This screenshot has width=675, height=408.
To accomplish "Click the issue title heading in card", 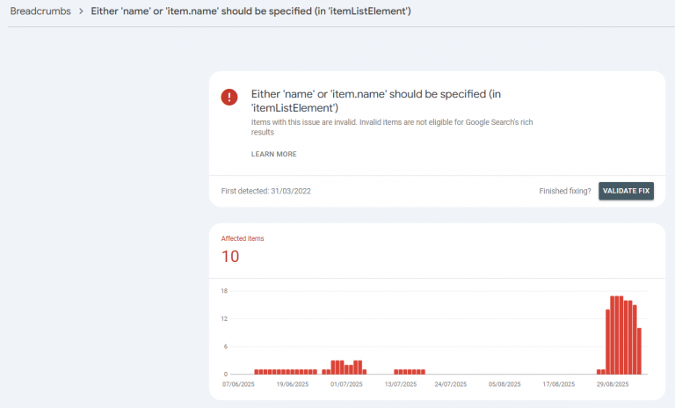I will (x=376, y=101).
